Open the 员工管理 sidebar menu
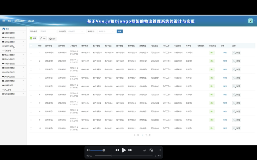 tap(13, 90)
